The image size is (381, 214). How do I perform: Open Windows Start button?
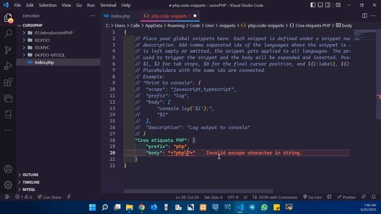pyautogui.click(x=93, y=207)
